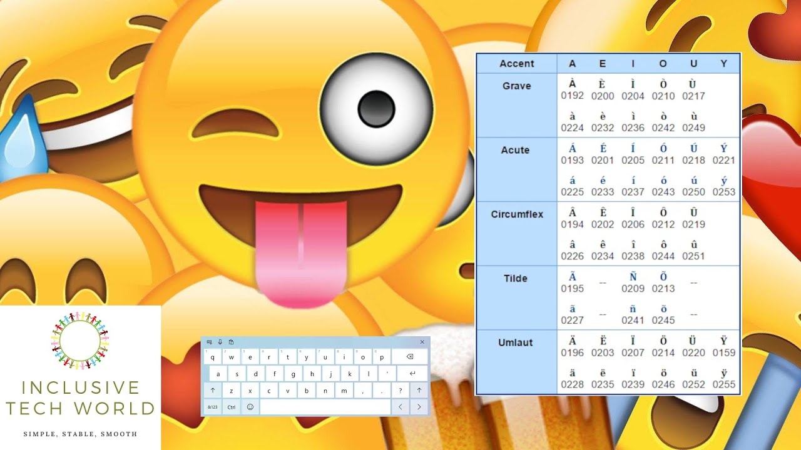Tap the apostrophe key

[x=387, y=373]
